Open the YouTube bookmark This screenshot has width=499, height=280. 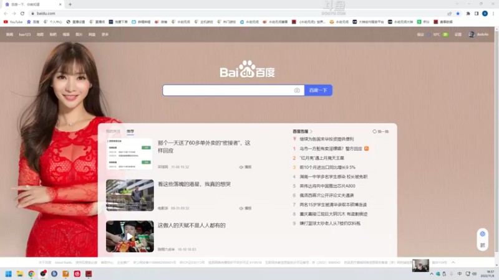pos(13,22)
